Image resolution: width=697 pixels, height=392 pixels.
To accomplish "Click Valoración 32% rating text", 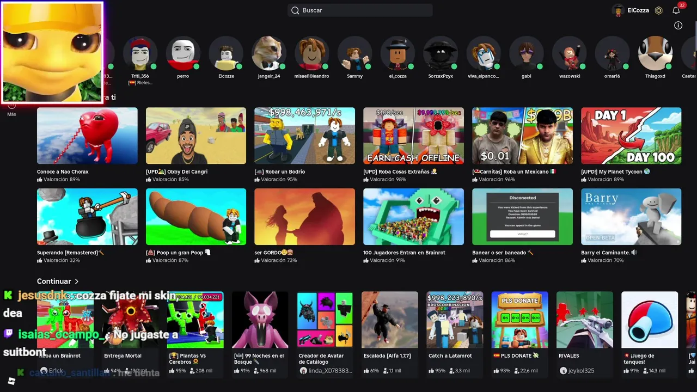I will (62, 260).
